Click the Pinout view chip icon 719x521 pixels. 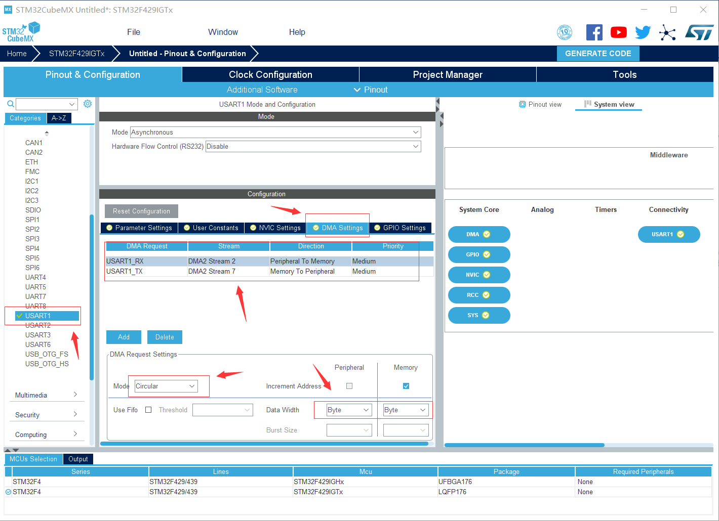(x=523, y=104)
